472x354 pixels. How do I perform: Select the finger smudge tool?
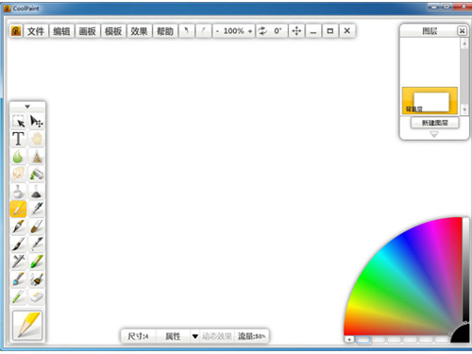(x=18, y=174)
